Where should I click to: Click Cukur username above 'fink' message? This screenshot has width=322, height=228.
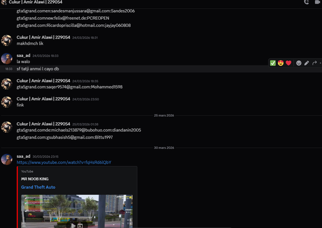pyautogui.click(x=43, y=99)
